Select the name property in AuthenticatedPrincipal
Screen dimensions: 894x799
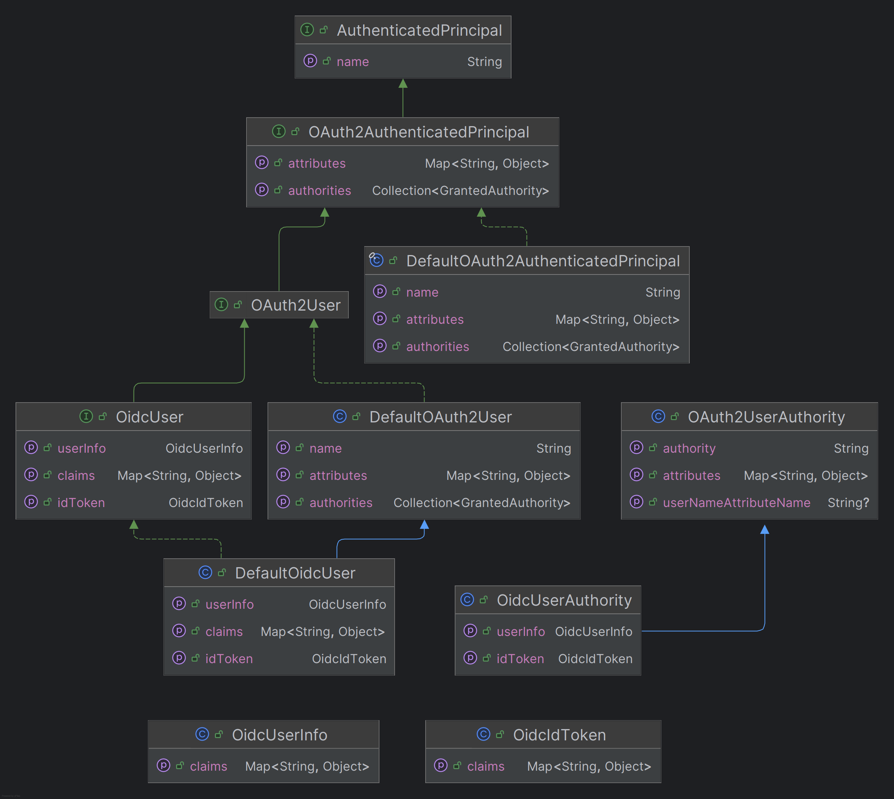[x=353, y=61]
